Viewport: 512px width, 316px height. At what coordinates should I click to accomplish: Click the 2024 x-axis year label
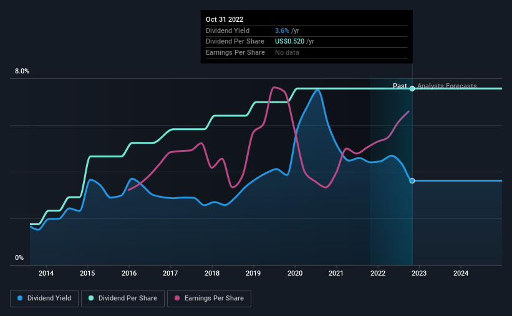[461, 273]
